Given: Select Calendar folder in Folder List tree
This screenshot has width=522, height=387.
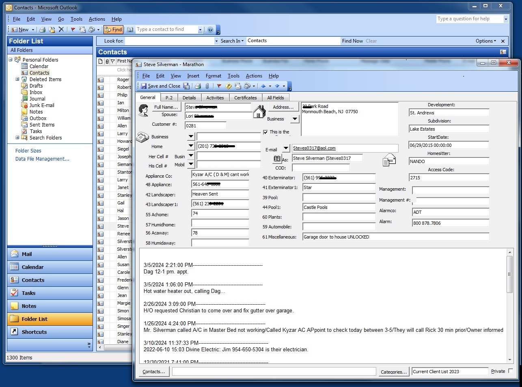Looking at the screenshot, I should click(x=39, y=66).
